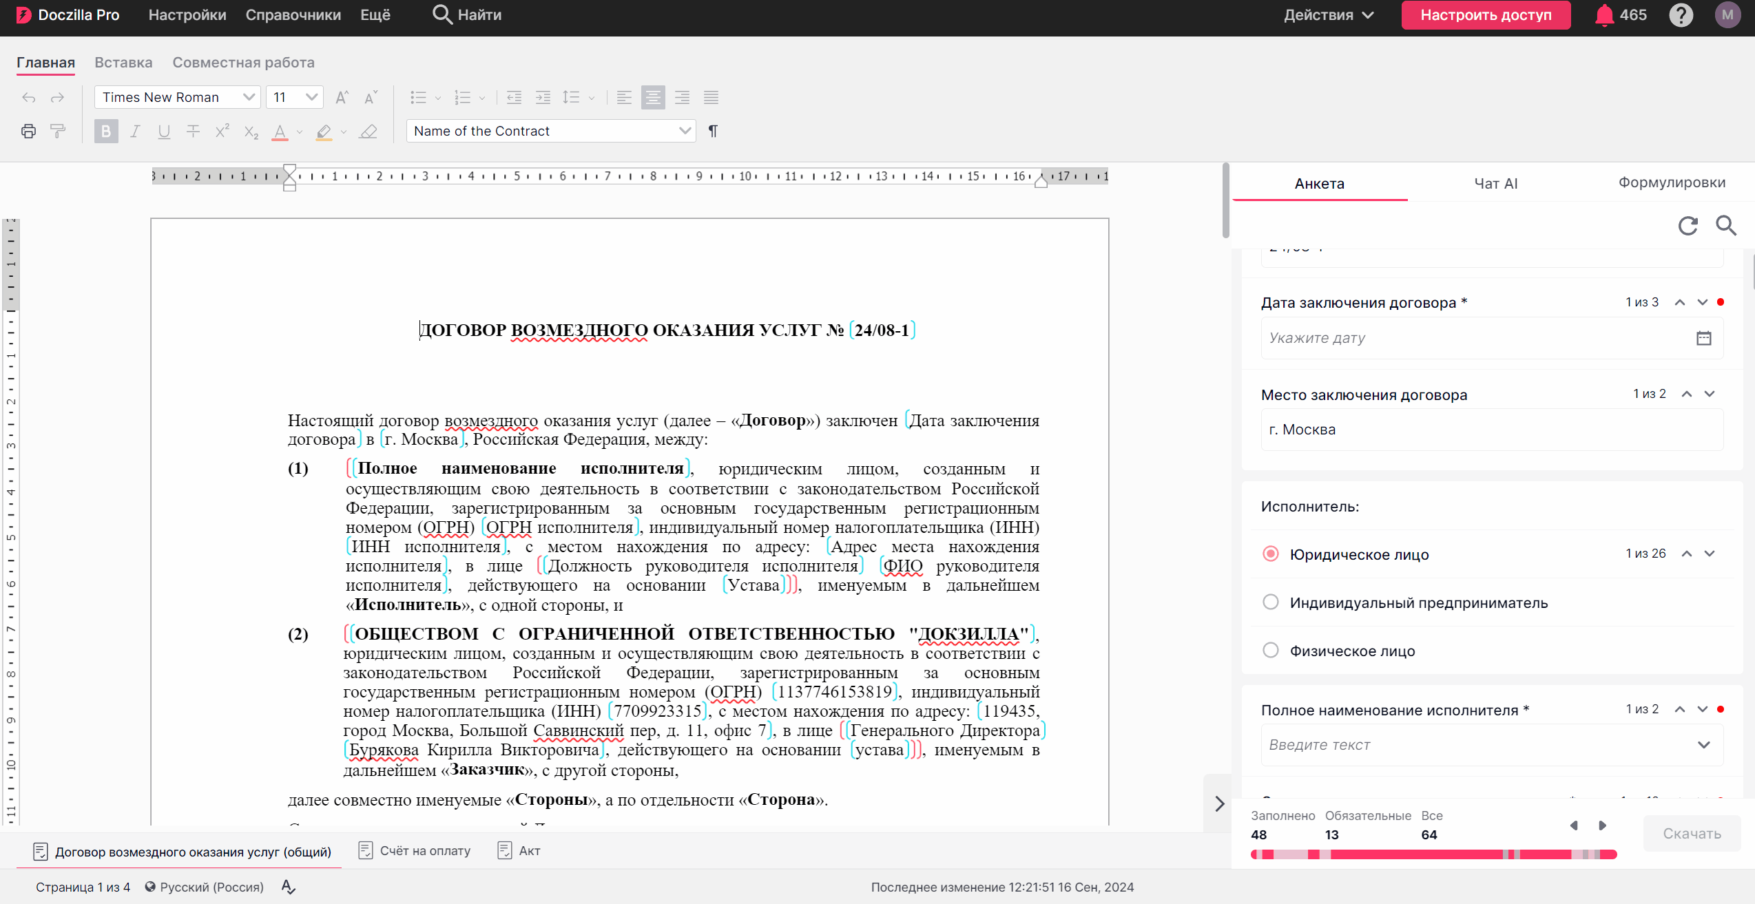Select Физическое лицо radio option
Image resolution: width=1755 pixels, height=904 pixels.
pyautogui.click(x=1271, y=651)
